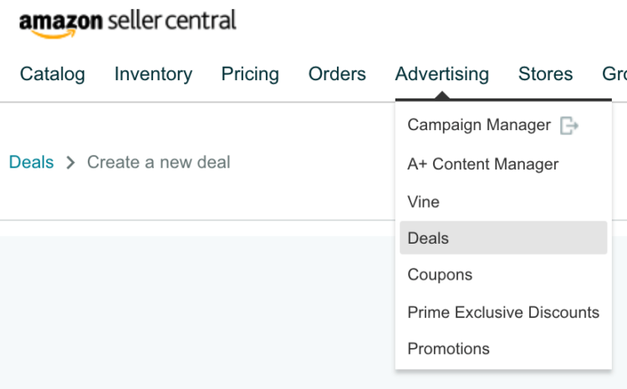Open the partially visible Growth menu
Image resolution: width=627 pixels, height=389 pixels.
pos(614,74)
